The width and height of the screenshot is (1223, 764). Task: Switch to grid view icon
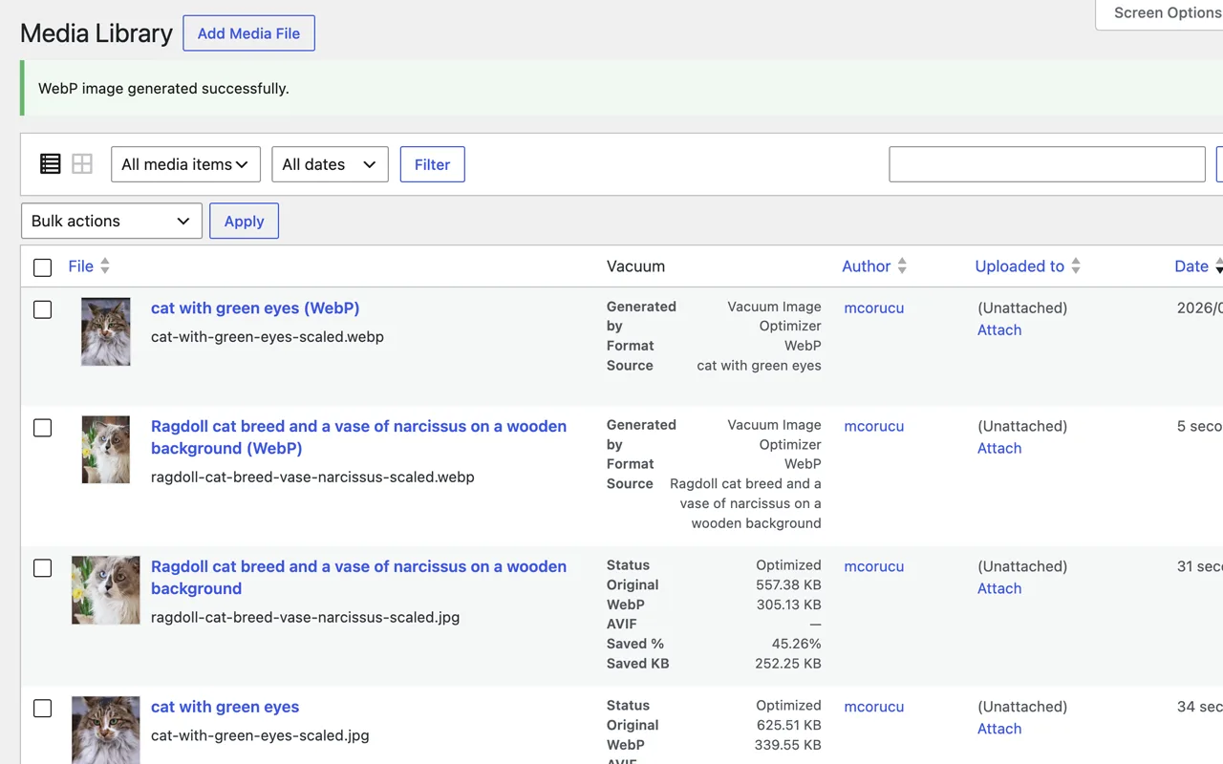point(82,164)
